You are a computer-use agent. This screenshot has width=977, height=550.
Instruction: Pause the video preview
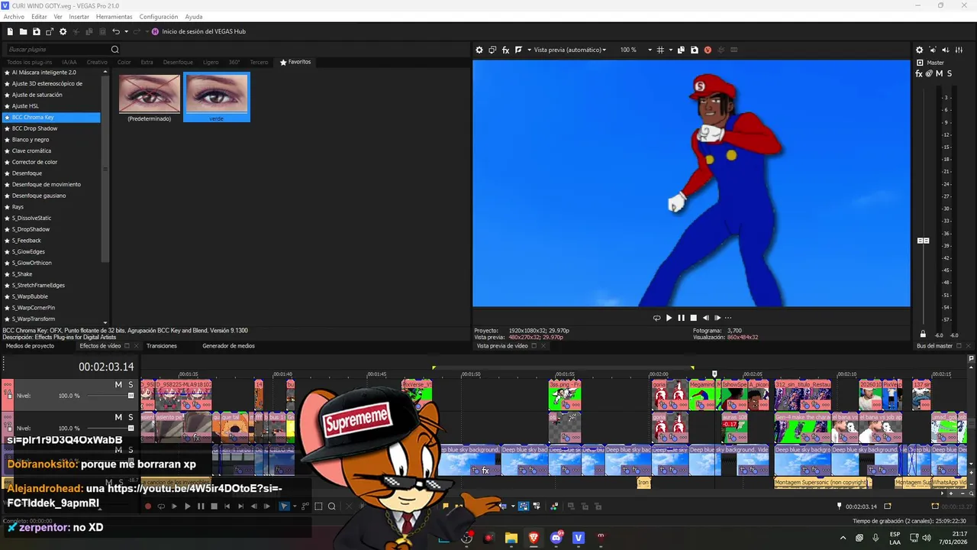point(681,318)
